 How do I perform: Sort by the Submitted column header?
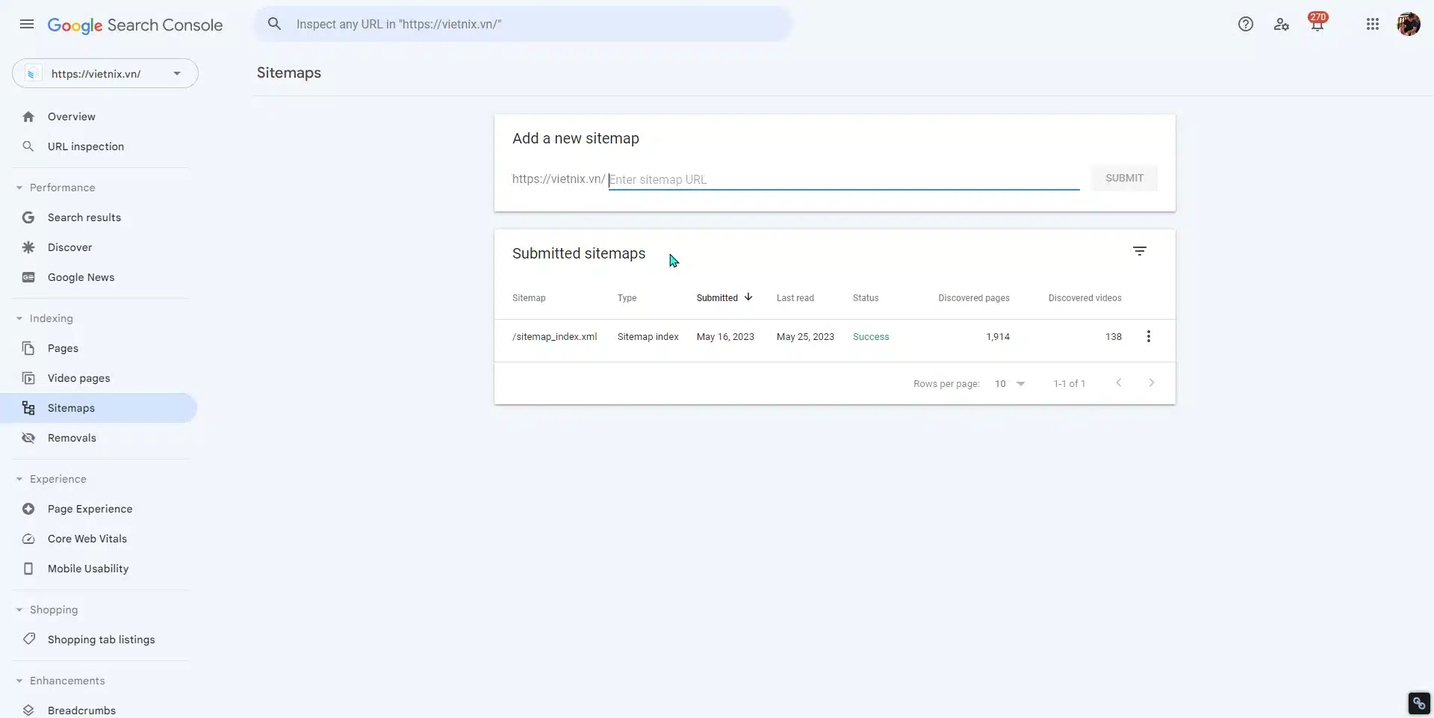pyautogui.click(x=724, y=297)
